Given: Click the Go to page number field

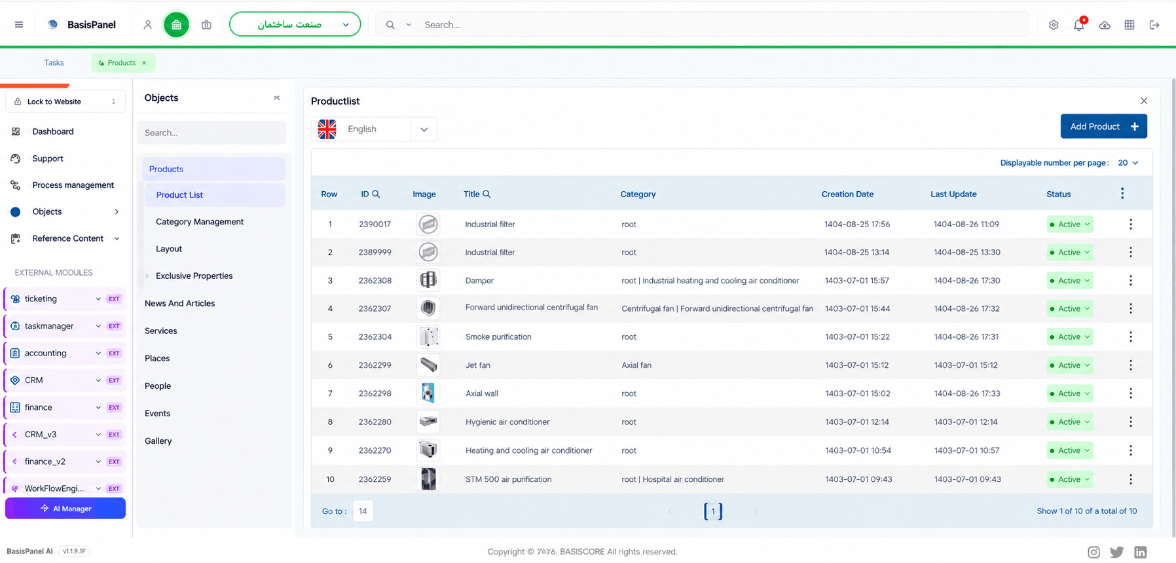Looking at the screenshot, I should point(363,511).
